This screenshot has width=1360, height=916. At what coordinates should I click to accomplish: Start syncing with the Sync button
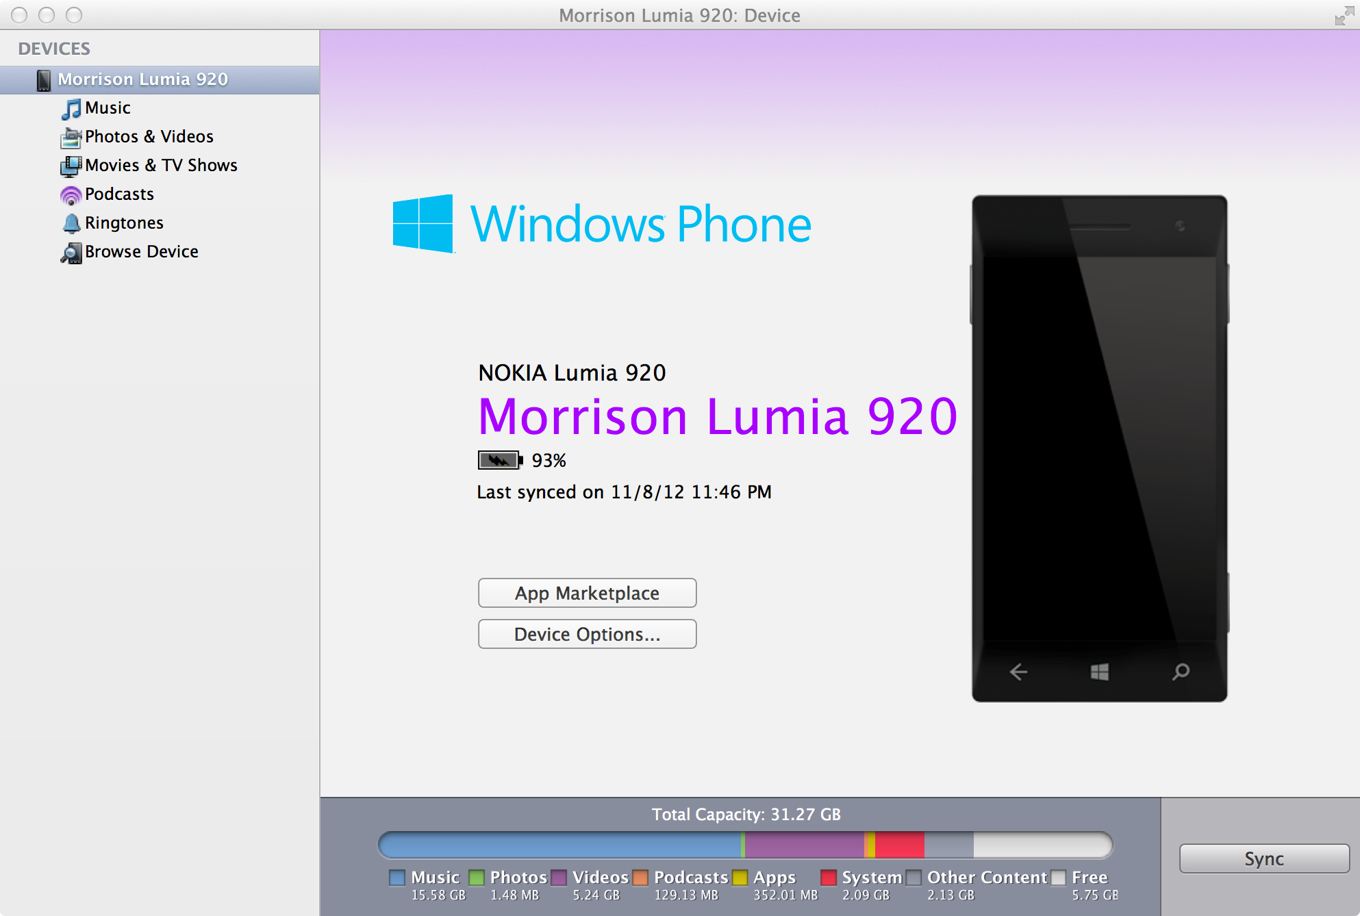point(1264,858)
